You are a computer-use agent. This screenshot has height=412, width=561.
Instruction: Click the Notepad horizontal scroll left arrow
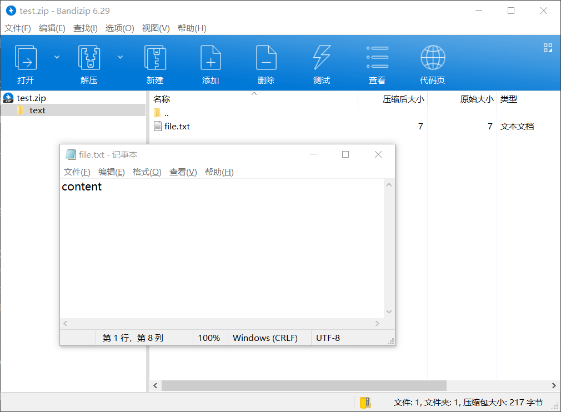pos(66,324)
